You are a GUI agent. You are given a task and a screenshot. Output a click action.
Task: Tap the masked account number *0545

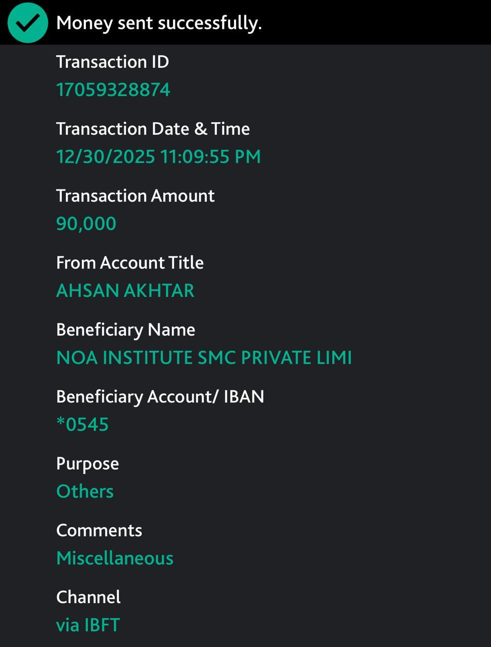click(x=82, y=425)
